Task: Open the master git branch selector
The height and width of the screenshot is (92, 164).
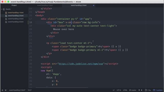Action: (x=133, y=90)
